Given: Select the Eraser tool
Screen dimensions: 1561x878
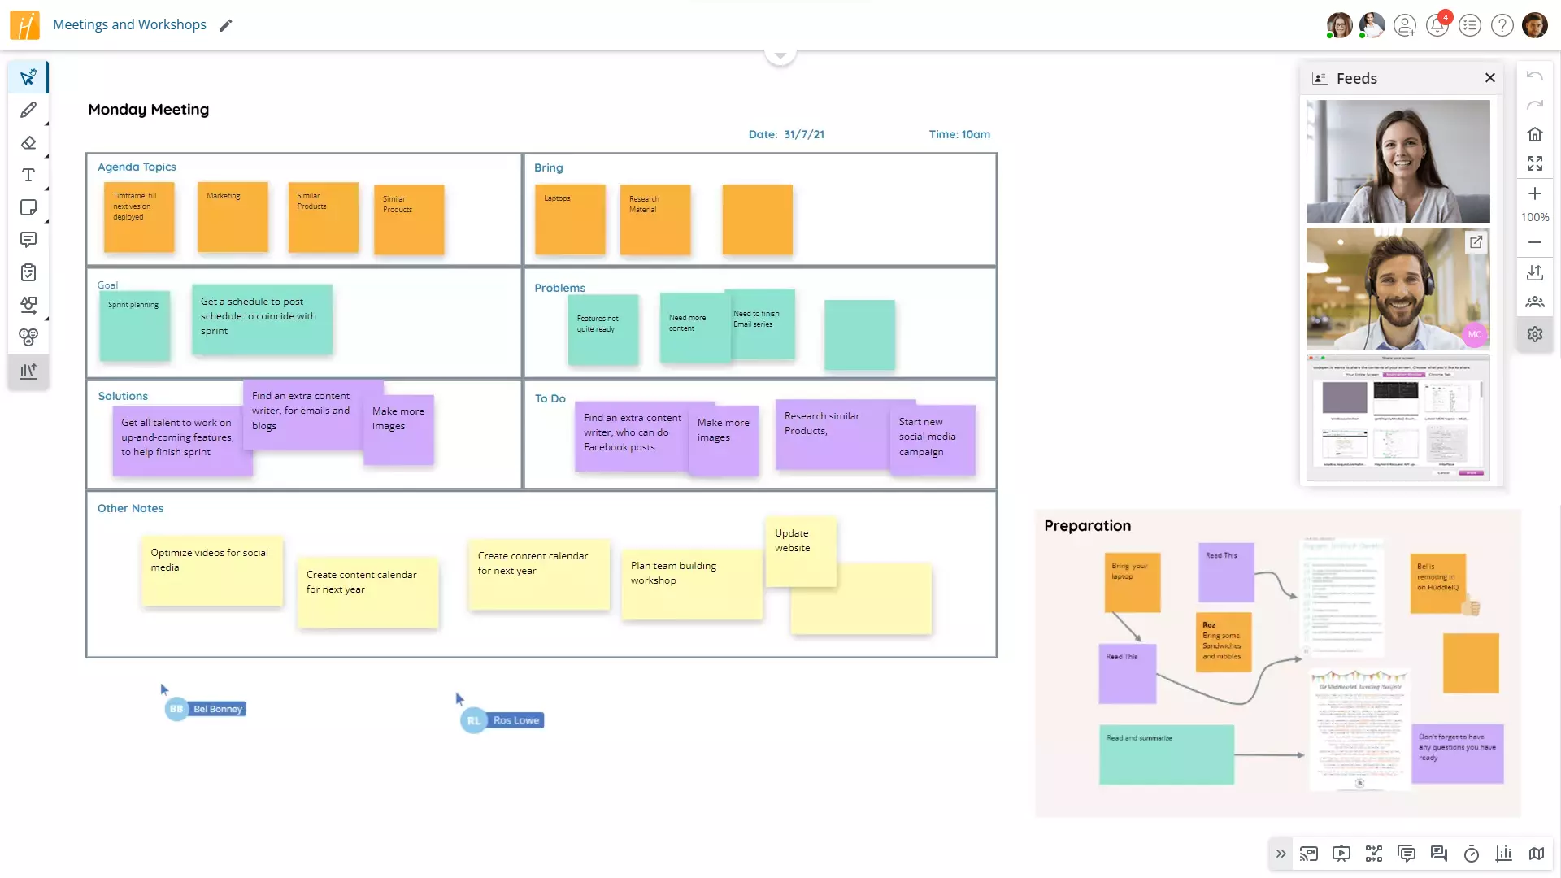Looking at the screenshot, I should pos(28,142).
